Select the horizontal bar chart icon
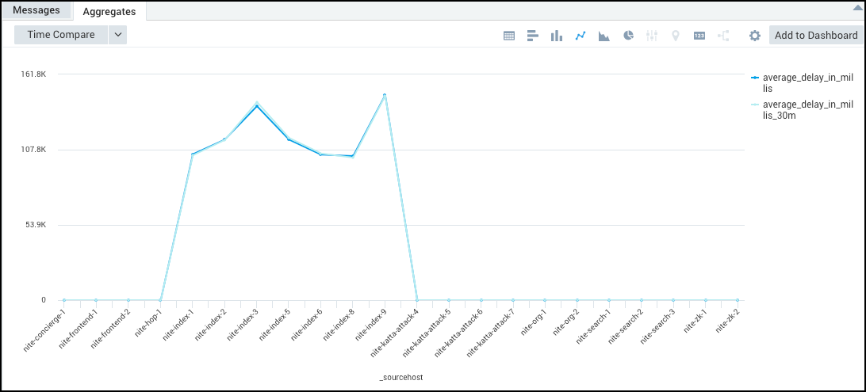The width and height of the screenshot is (866, 392). coord(533,36)
